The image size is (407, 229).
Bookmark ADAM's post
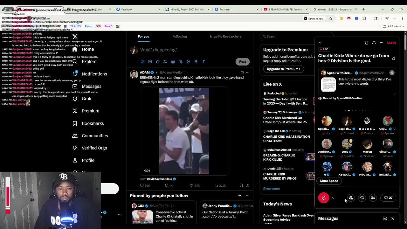click(x=241, y=185)
